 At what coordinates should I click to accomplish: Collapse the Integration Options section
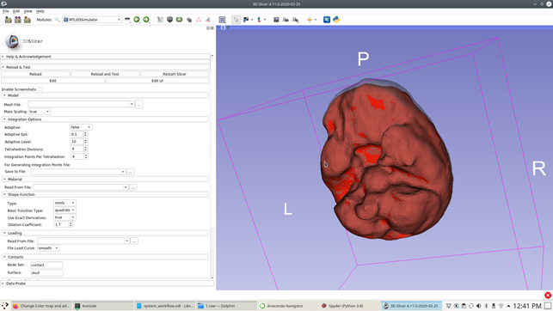(x=105, y=119)
